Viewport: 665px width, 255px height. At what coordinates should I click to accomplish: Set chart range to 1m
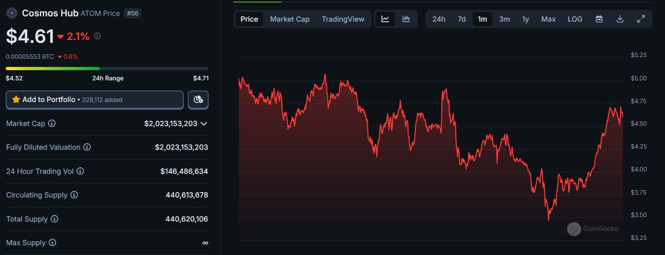pos(482,19)
